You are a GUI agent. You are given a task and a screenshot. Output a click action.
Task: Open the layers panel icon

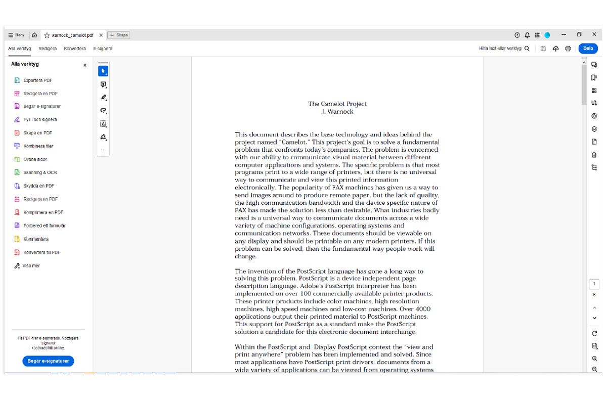click(594, 129)
